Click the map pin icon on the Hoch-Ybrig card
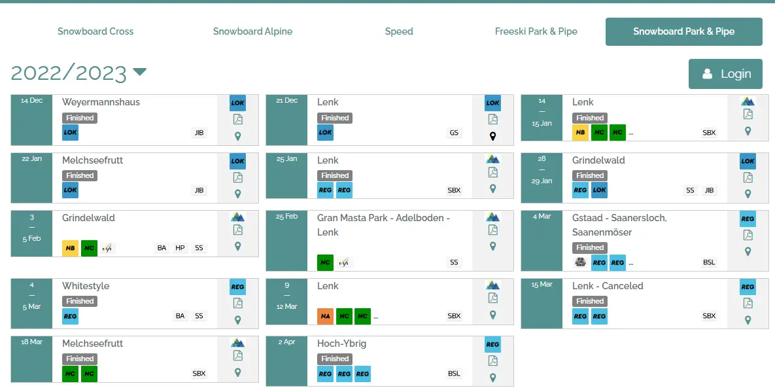Viewport: 775px width, 390px height. pos(492,378)
